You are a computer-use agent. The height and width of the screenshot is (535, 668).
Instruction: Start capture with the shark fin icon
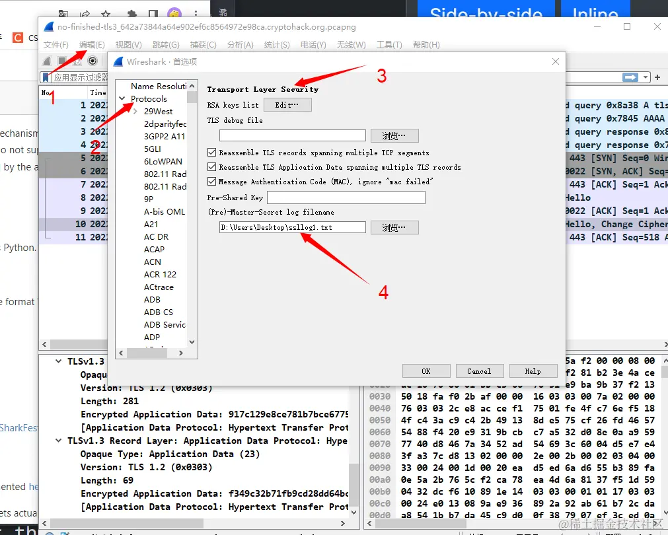48,61
